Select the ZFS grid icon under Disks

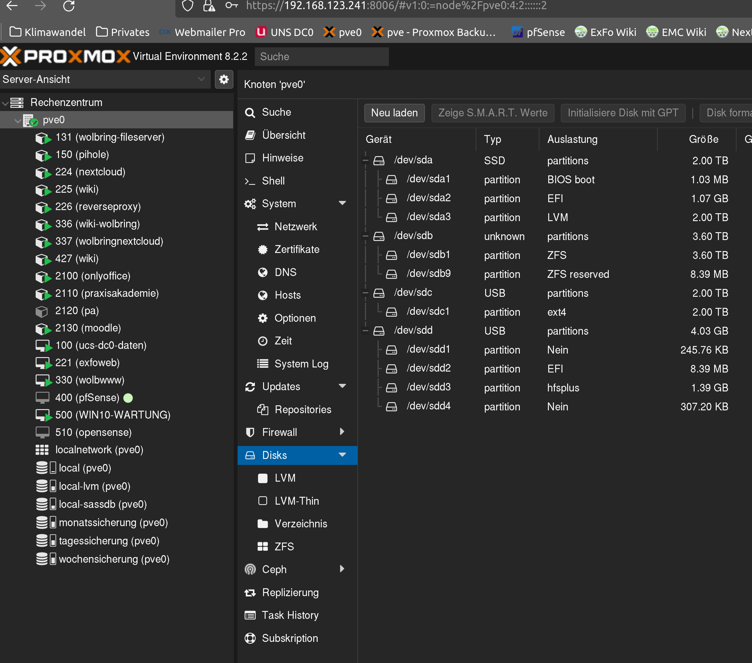pyautogui.click(x=263, y=546)
